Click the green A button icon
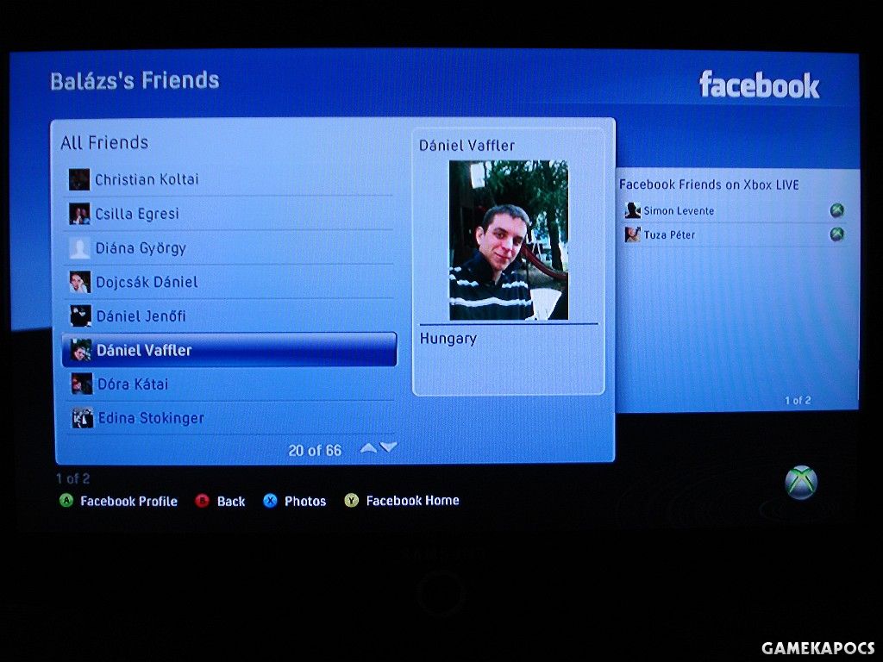The width and height of the screenshot is (883, 662). pos(66,501)
